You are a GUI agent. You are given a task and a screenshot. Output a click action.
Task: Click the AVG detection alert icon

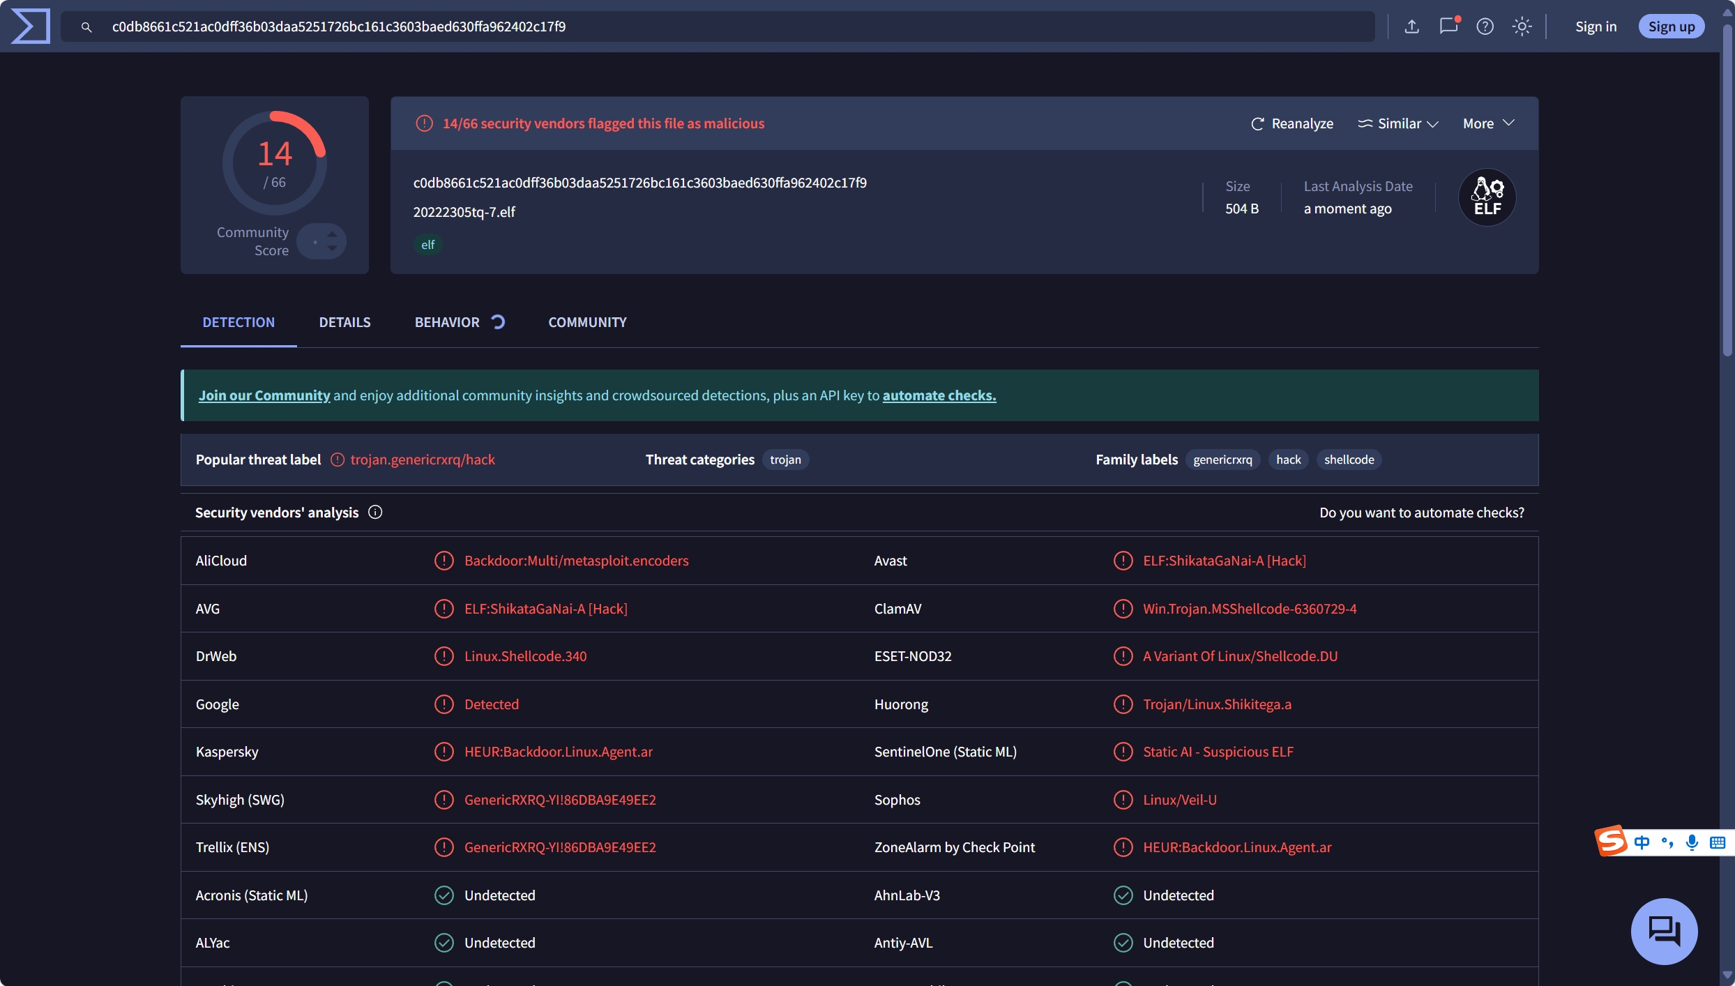(x=444, y=609)
